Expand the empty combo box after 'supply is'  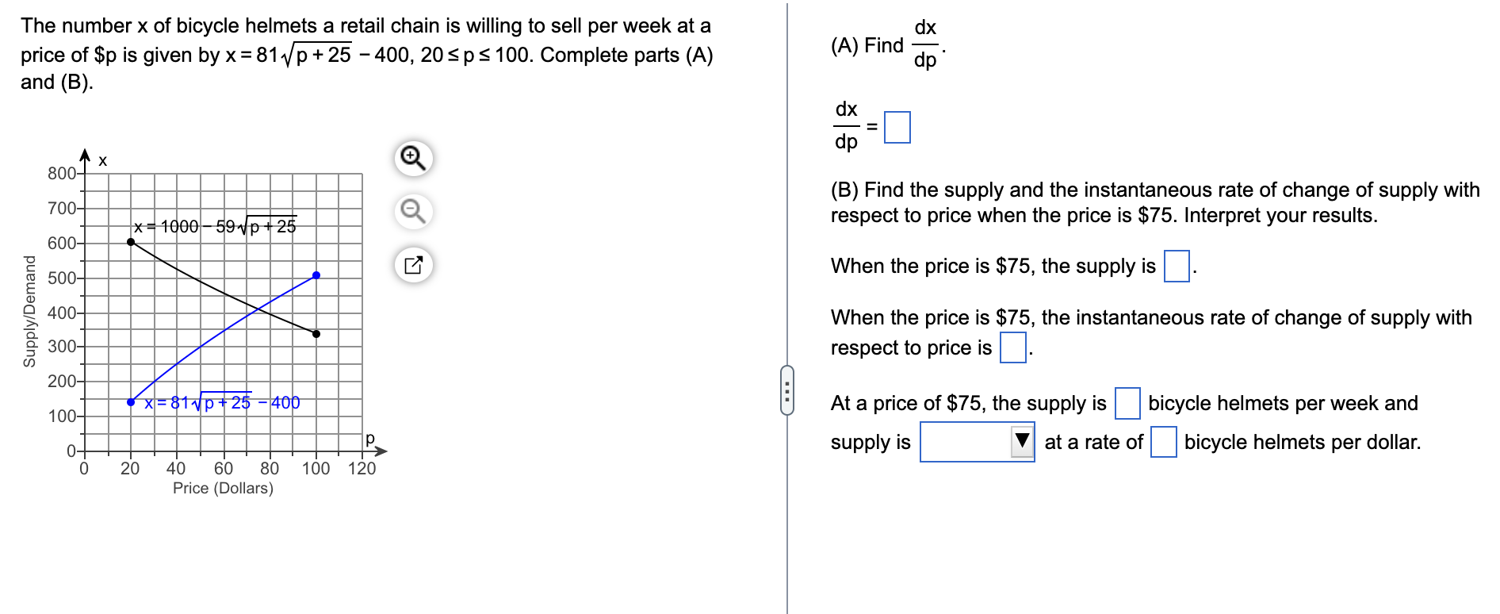pos(978,442)
